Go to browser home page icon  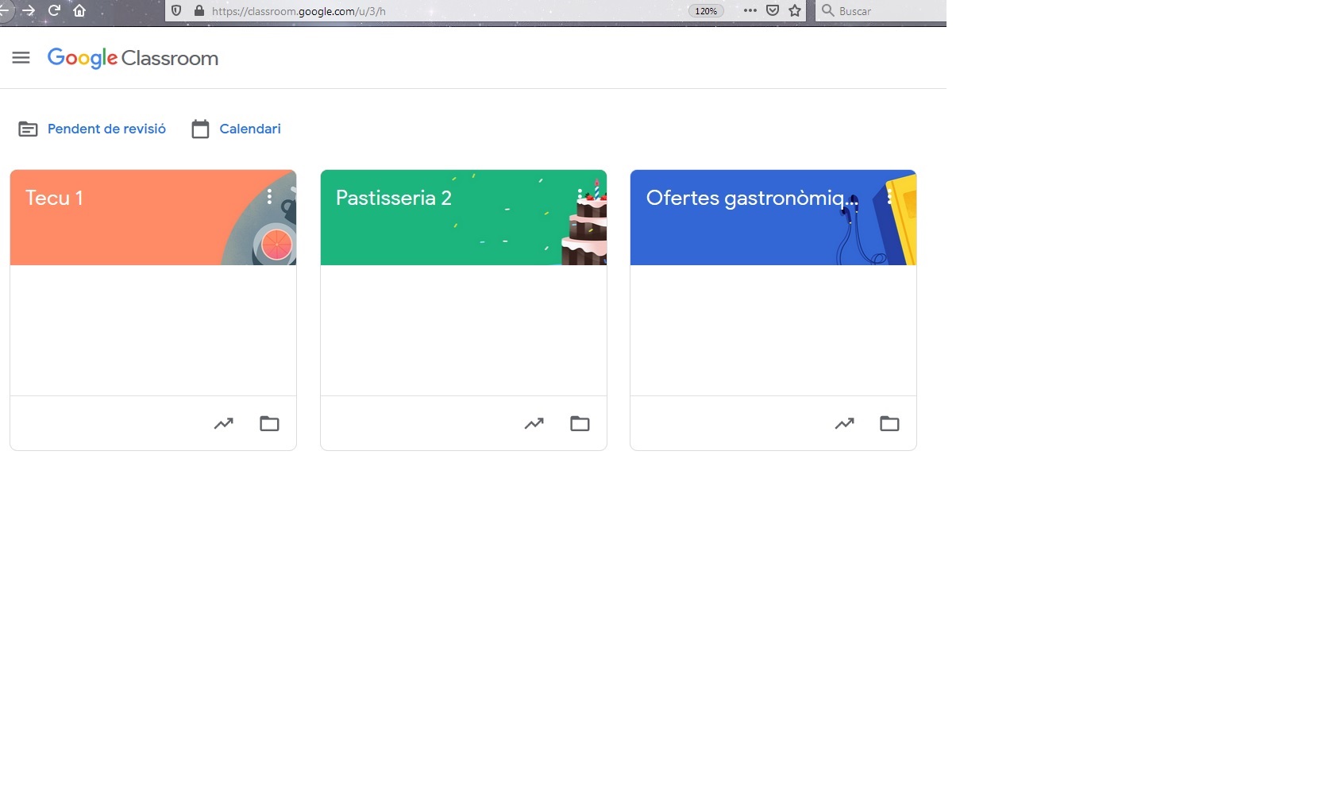(79, 10)
